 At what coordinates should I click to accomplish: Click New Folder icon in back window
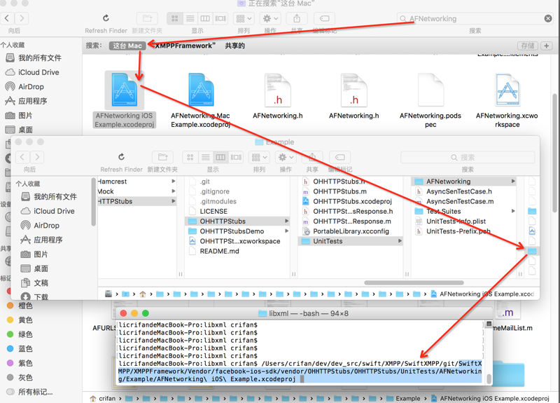147,18
